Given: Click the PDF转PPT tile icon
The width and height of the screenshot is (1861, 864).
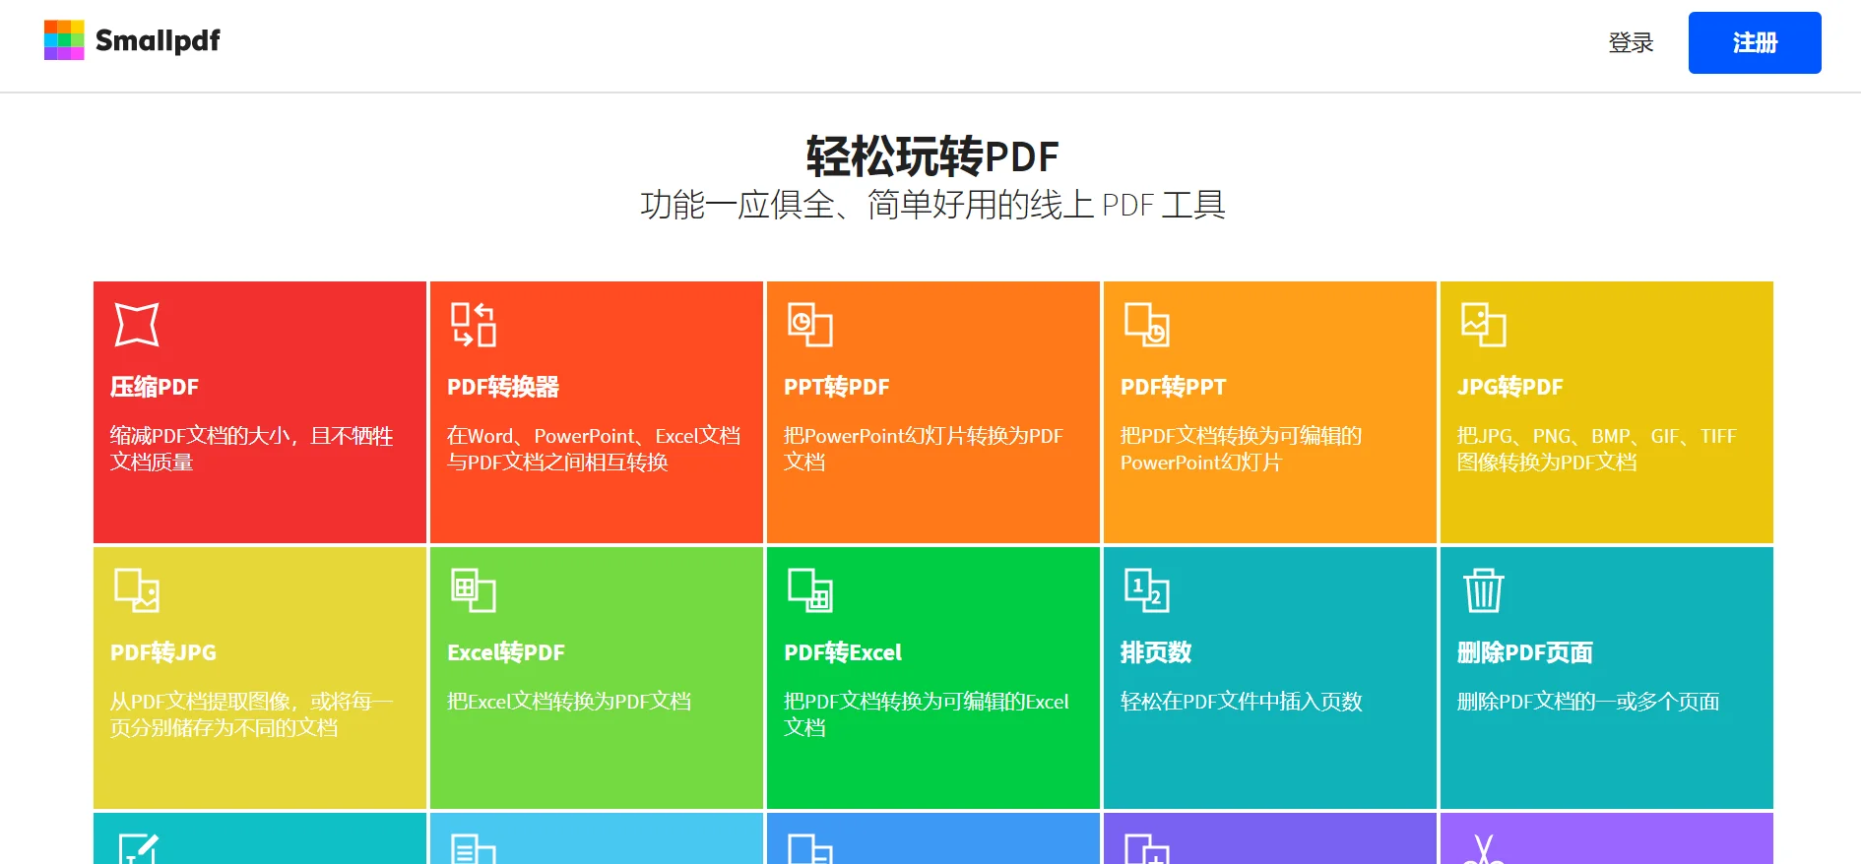Looking at the screenshot, I should tap(1147, 325).
